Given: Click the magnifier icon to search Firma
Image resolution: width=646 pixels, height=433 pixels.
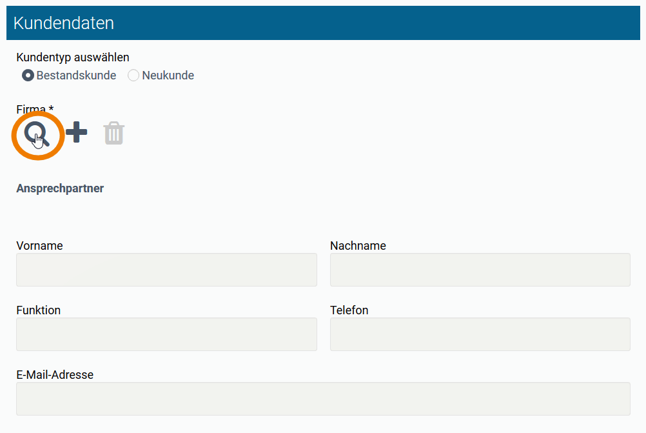Looking at the screenshot, I should click(x=36, y=134).
